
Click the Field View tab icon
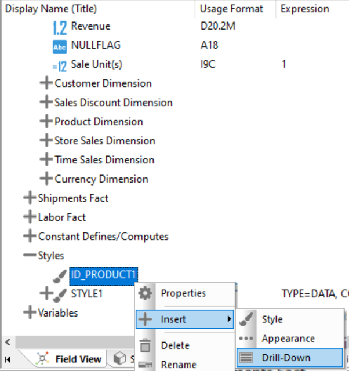(x=42, y=358)
